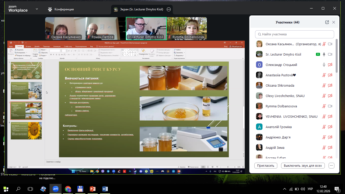345x194 pixels.
Task: Toggle muted microphone for Анатолій Громіка
Action: click(324, 127)
